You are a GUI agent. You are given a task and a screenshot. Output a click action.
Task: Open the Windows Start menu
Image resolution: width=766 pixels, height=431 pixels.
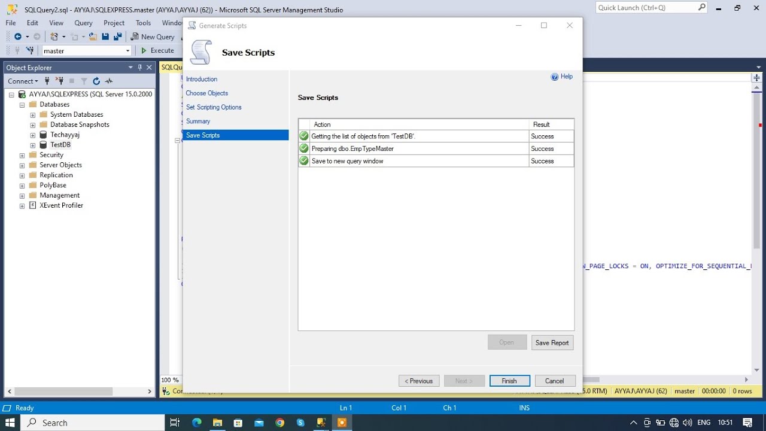pyautogui.click(x=10, y=423)
